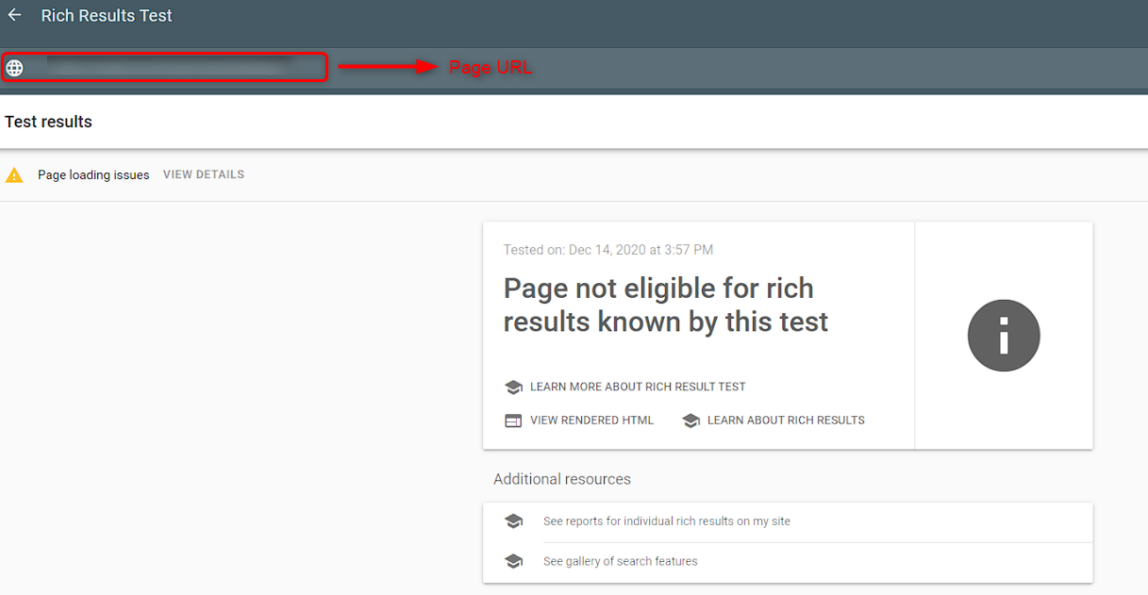The width and height of the screenshot is (1148, 595).
Task: Click the Additional resources heading
Action: coord(562,479)
